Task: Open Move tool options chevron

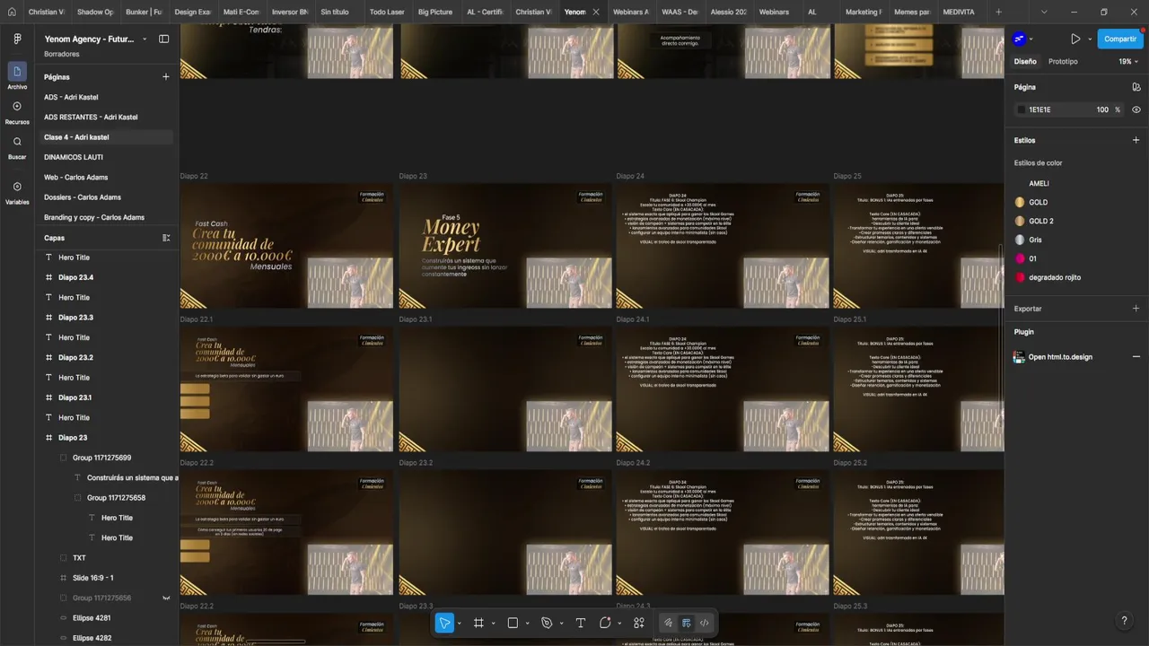Action: click(x=459, y=624)
